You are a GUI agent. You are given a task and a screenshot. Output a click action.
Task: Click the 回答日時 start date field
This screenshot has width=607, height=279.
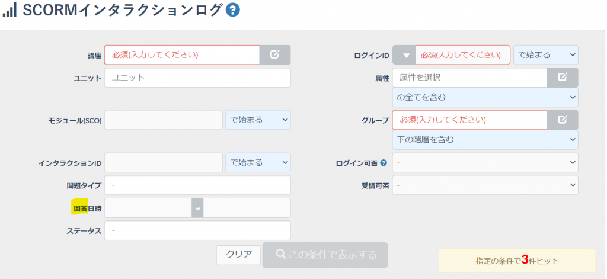(148, 208)
